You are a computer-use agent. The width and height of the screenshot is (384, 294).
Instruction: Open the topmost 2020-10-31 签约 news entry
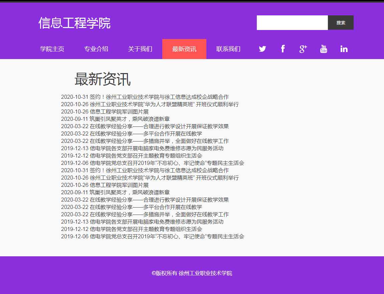pos(145,97)
